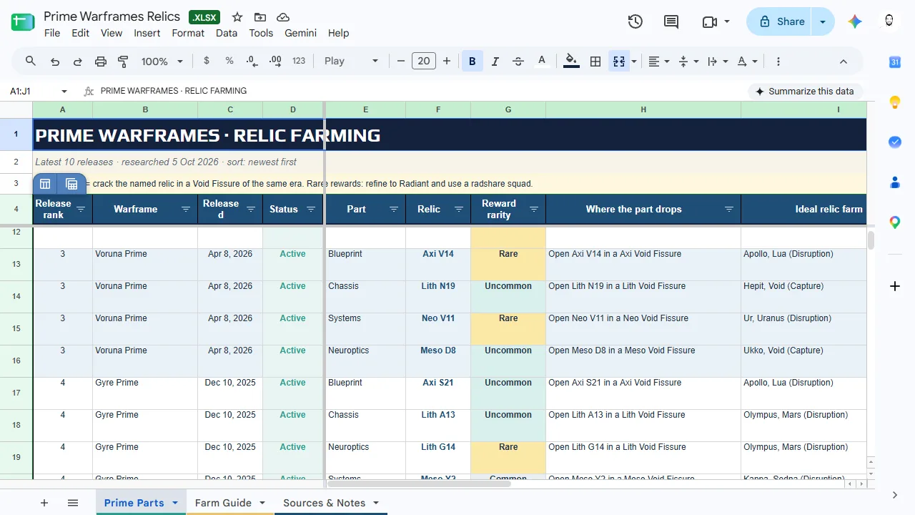
Task: Open Google Calendar in side panel
Action: [895, 62]
